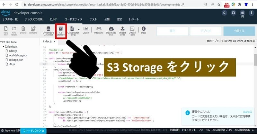
Task: Open Offline Tools terminal icon
Action: click(x=132, y=31)
